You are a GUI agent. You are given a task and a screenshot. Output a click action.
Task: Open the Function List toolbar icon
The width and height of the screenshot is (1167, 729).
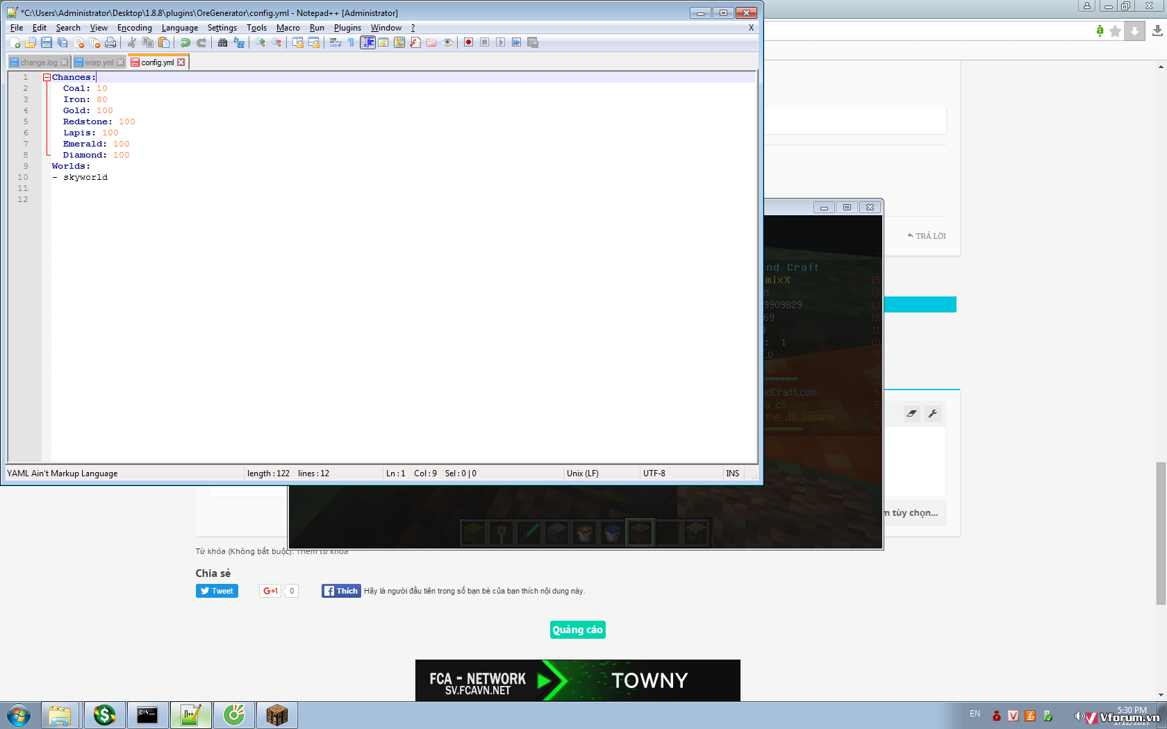(415, 42)
